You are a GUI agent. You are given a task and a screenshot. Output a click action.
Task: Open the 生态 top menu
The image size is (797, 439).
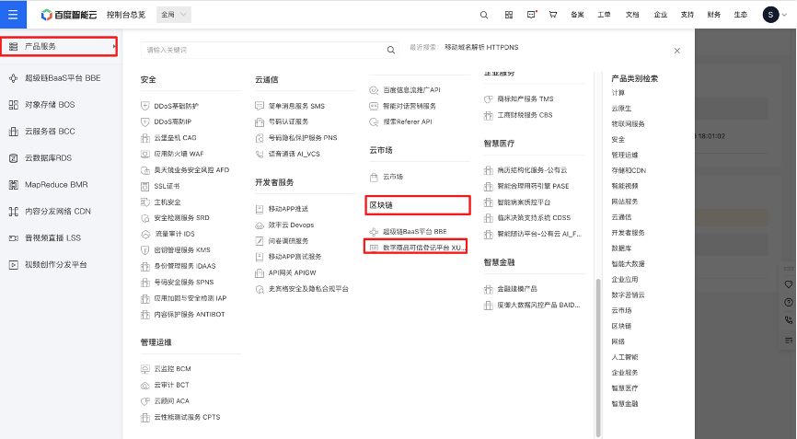[x=741, y=15]
